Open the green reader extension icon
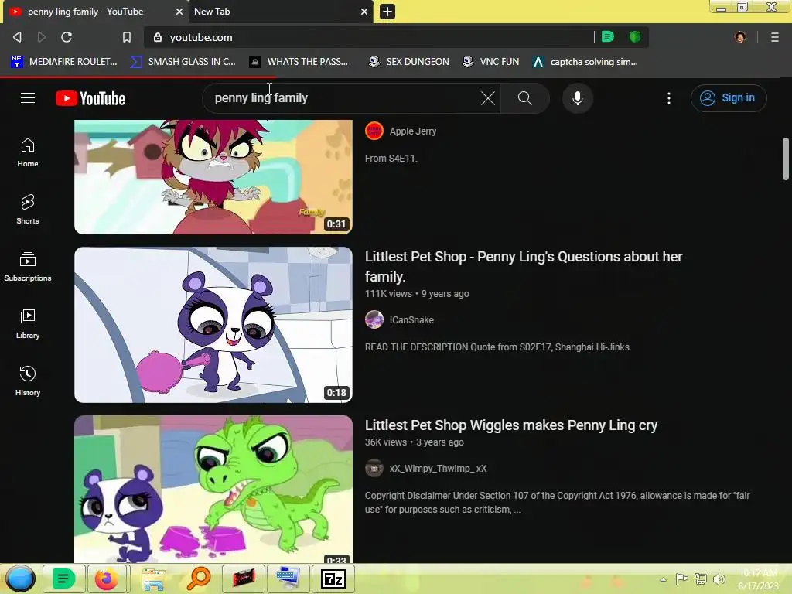The height and width of the screenshot is (594, 792). (x=608, y=36)
